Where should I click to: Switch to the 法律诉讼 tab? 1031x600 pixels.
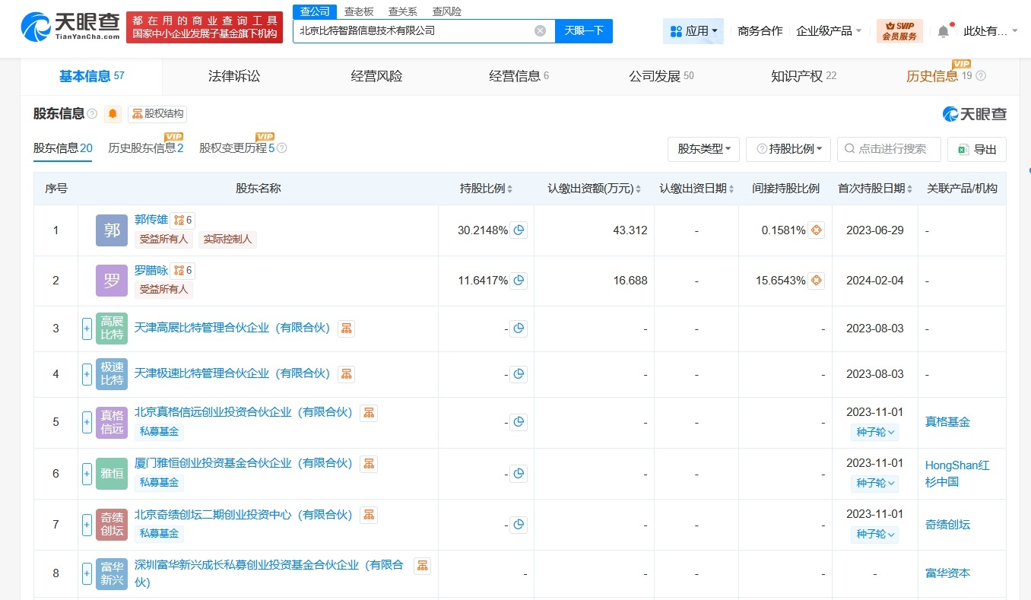233,75
